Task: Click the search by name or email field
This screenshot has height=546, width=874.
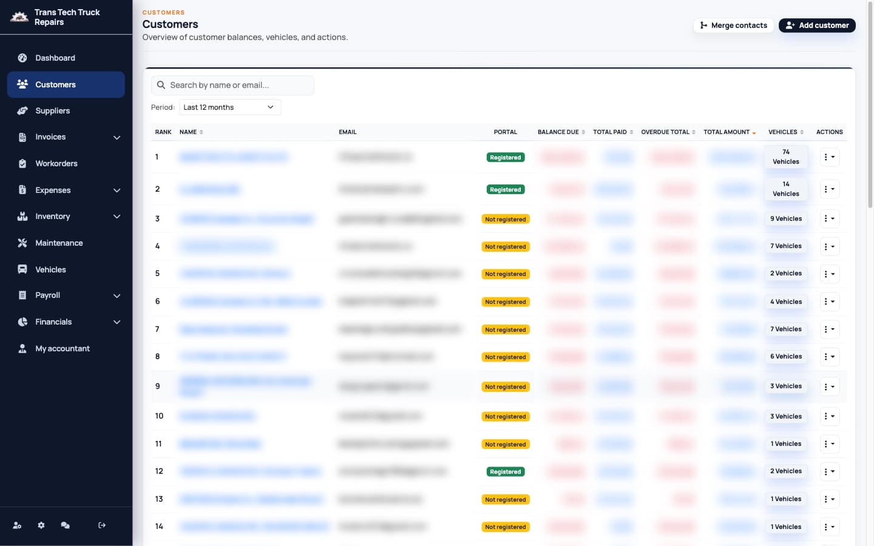Action: coord(232,85)
